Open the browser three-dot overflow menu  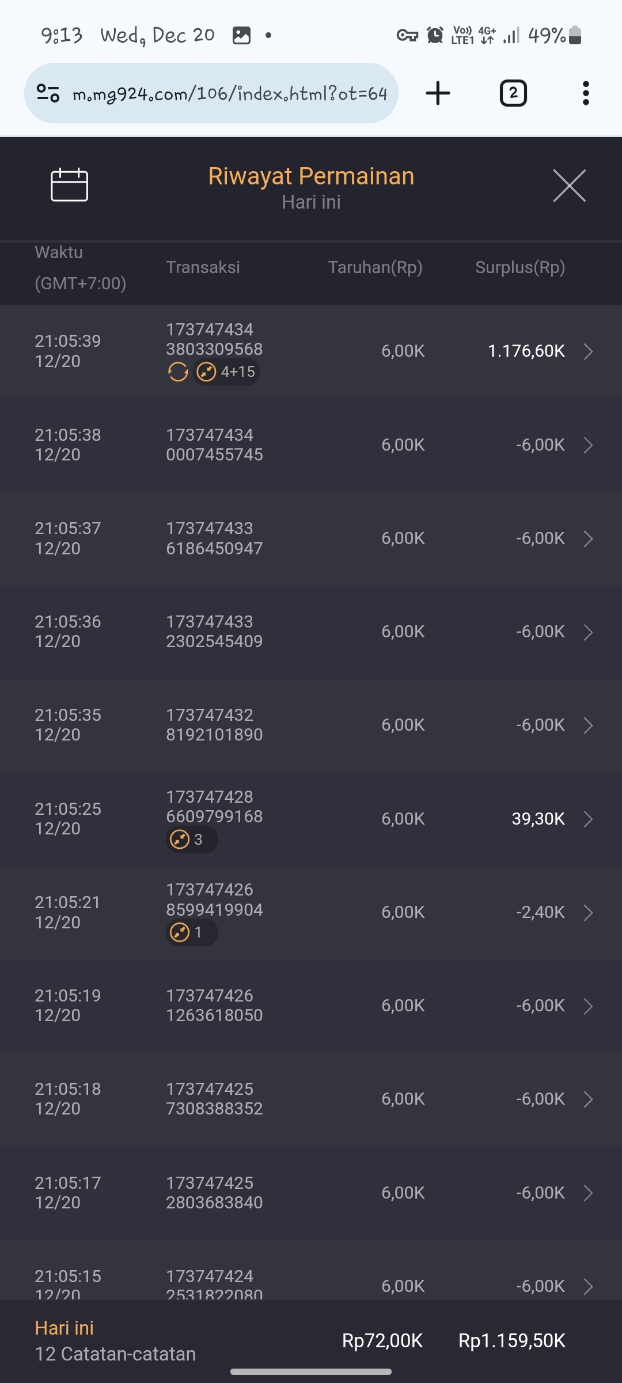[x=586, y=93]
